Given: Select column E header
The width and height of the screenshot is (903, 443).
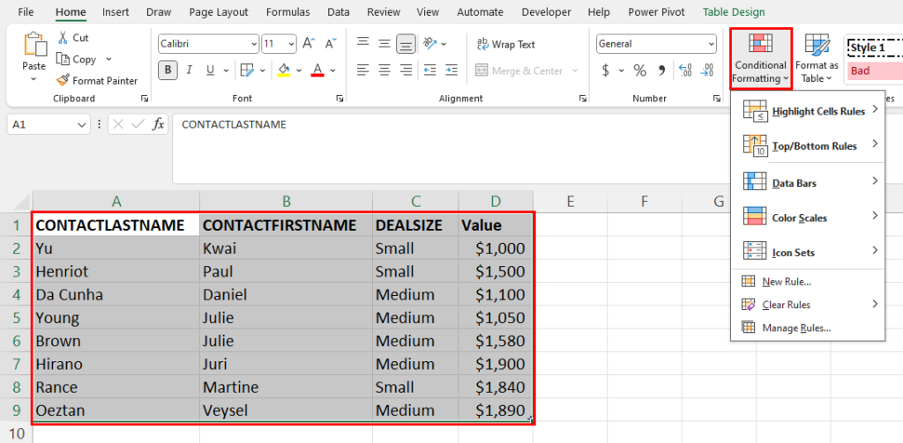Looking at the screenshot, I should coord(570,201).
